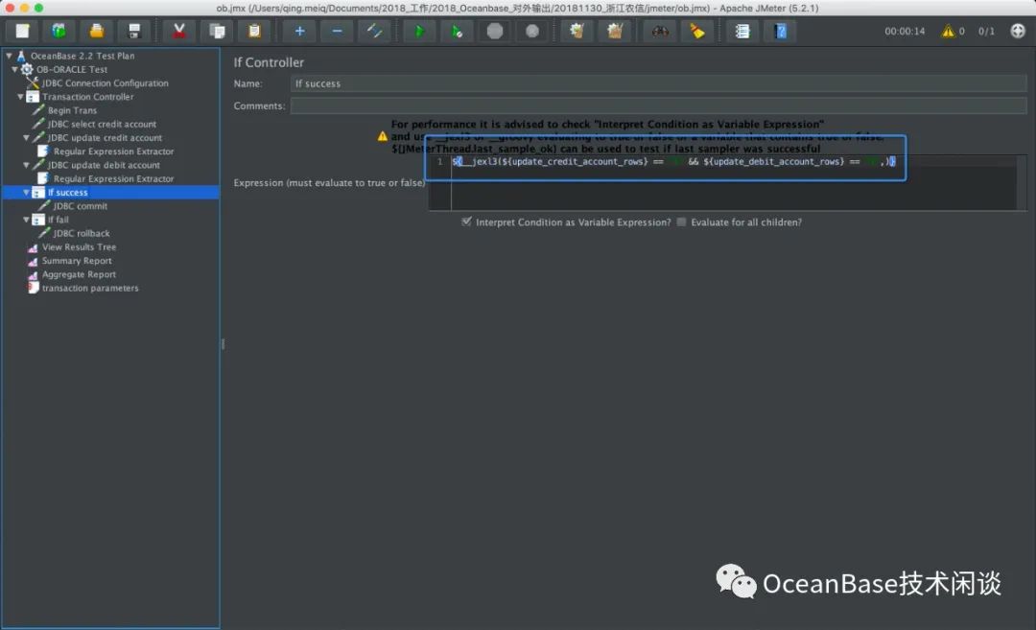Select the Aggregate Report item
The image size is (1036, 630).
[x=79, y=274]
